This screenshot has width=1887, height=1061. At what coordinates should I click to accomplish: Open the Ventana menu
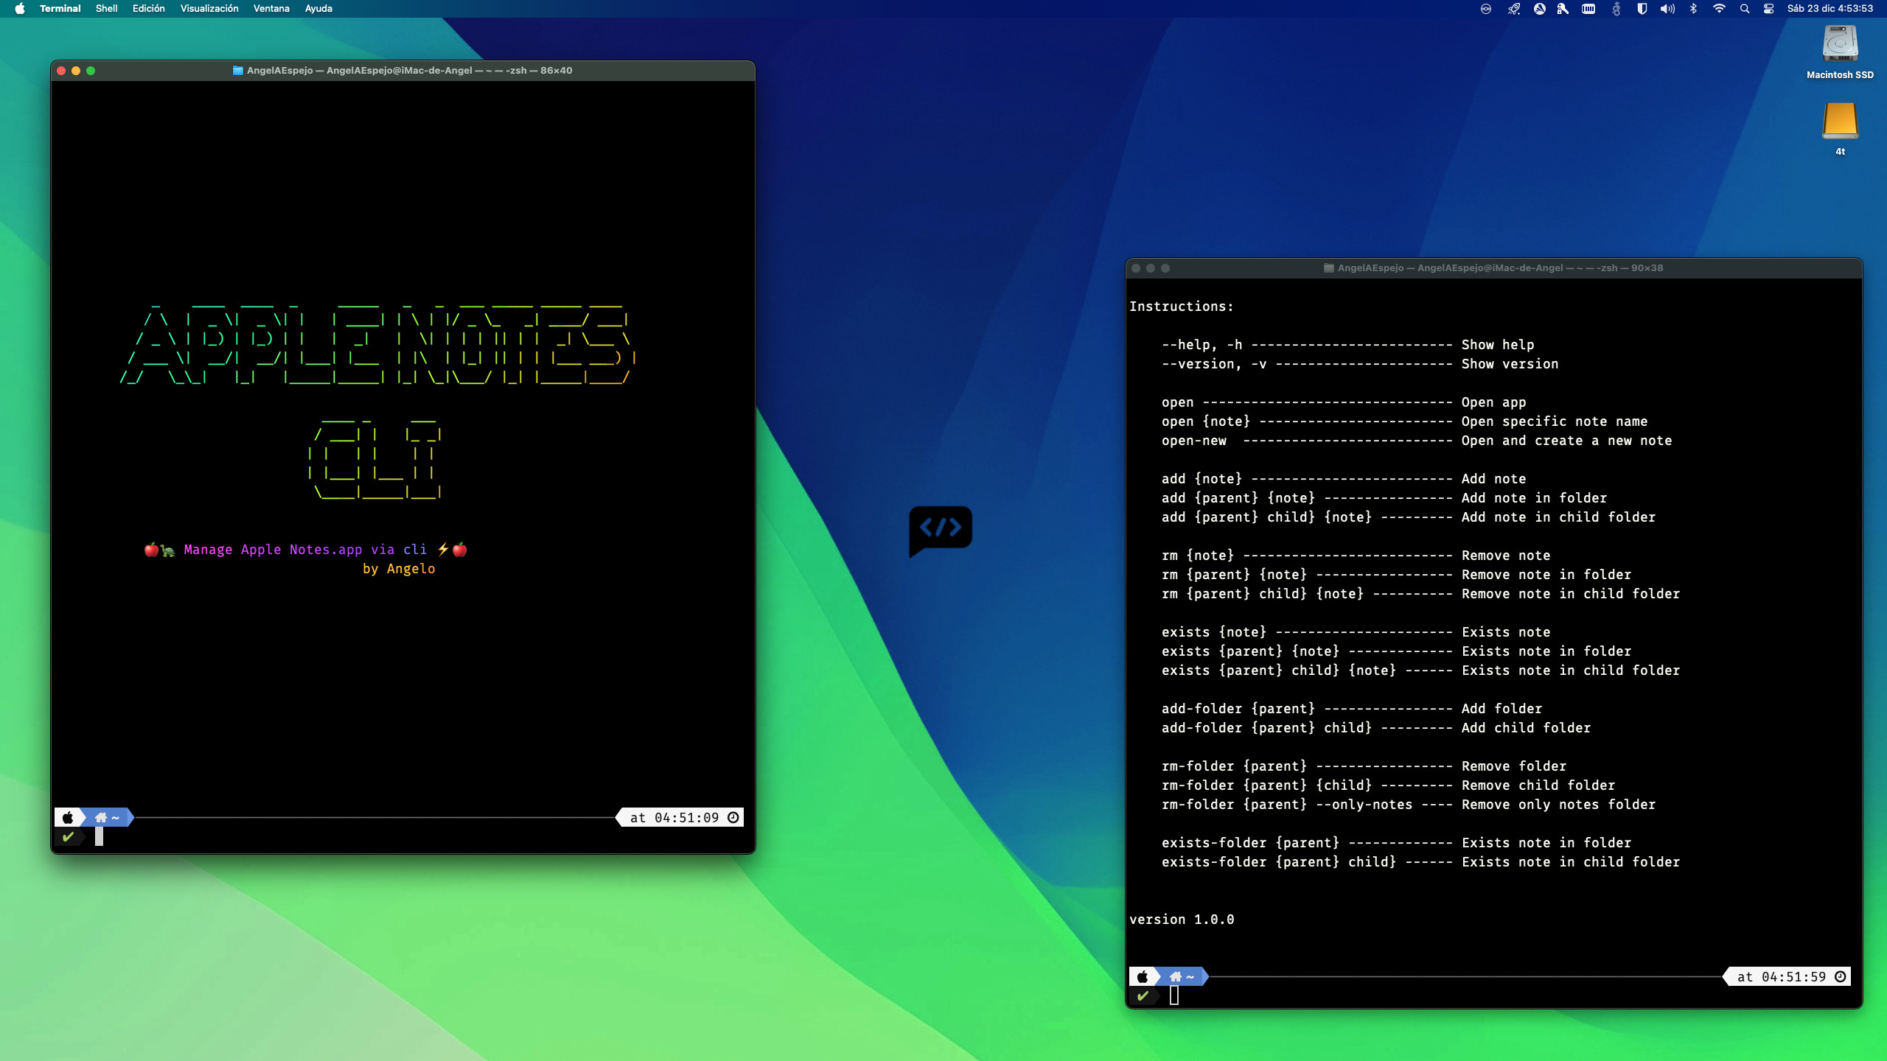click(271, 9)
